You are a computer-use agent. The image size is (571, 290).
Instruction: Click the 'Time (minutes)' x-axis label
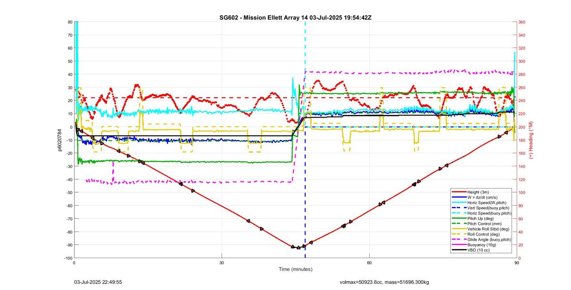(x=295, y=269)
